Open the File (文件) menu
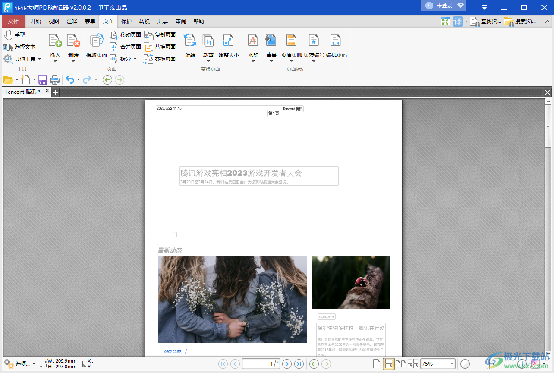This screenshot has height=373, width=554. (13, 21)
